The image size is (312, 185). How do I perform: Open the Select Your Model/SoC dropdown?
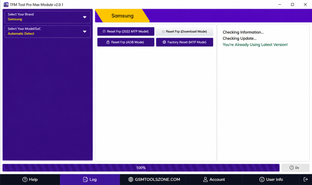click(48, 31)
